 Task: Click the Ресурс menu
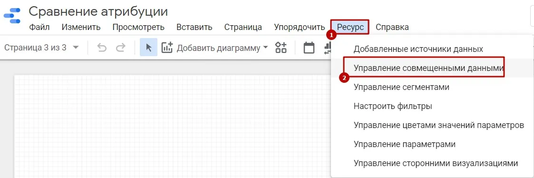pos(350,27)
